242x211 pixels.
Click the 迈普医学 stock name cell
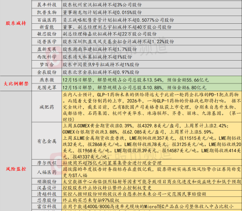tap(47, 42)
